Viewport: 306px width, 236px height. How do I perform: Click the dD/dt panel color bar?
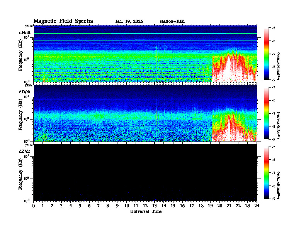click(x=267, y=113)
